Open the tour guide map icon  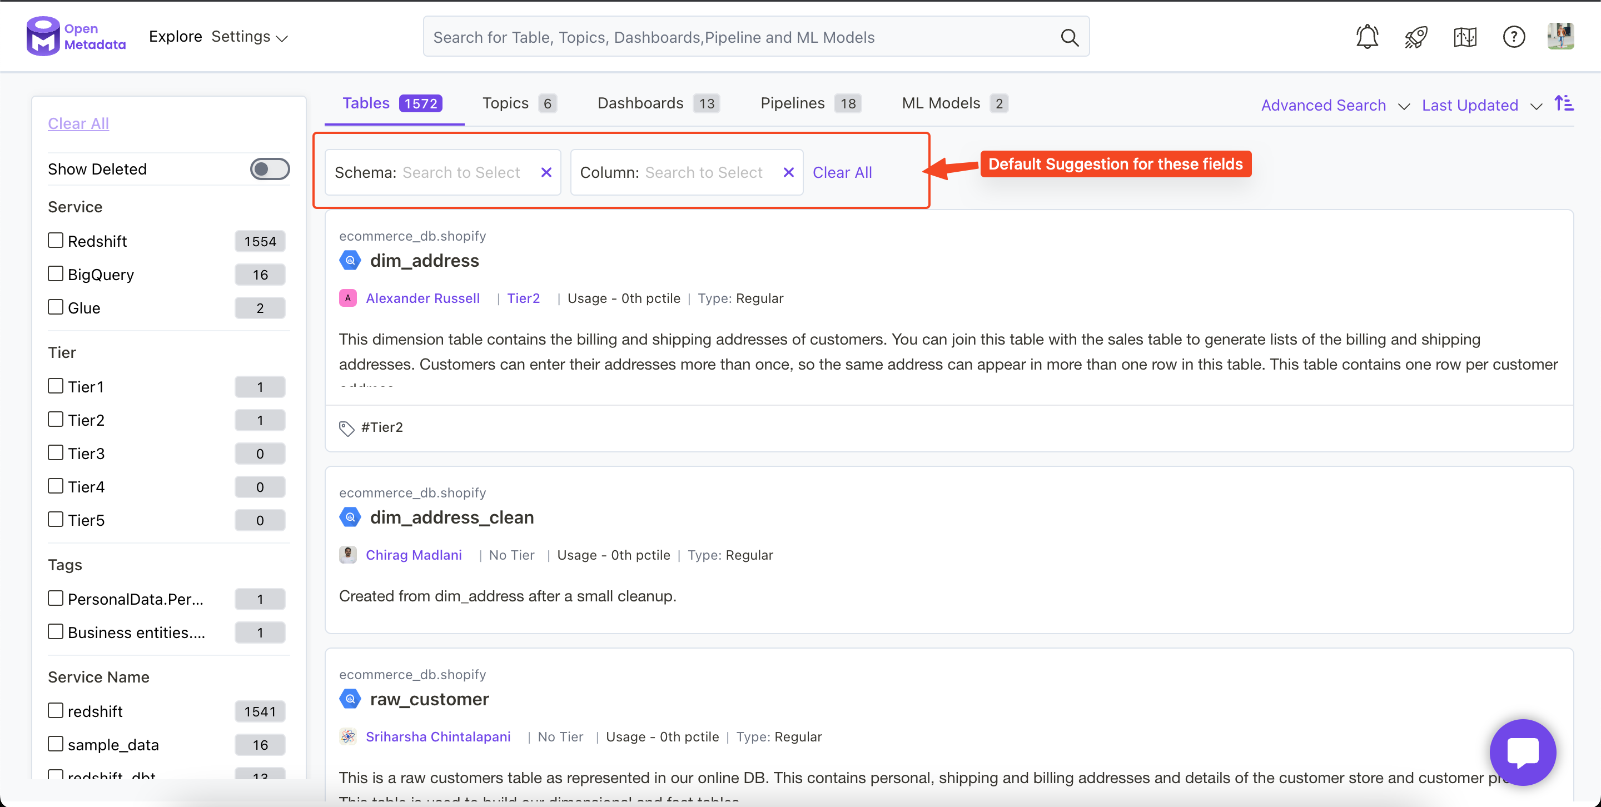(x=1465, y=37)
